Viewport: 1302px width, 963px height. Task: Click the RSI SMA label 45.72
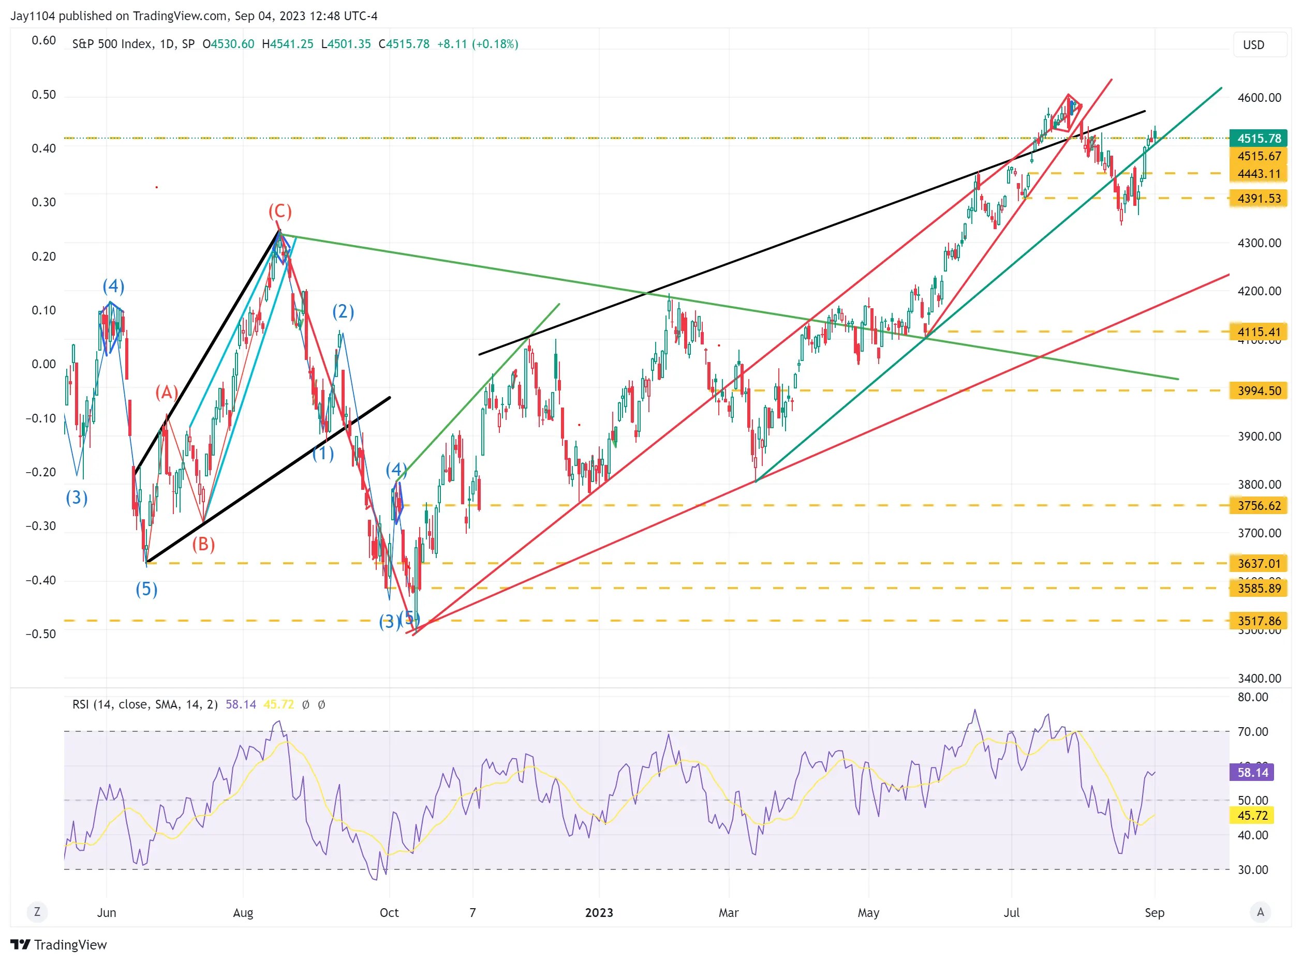[x=1252, y=816]
